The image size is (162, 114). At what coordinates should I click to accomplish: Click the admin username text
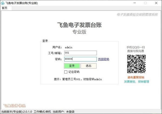(69, 47)
